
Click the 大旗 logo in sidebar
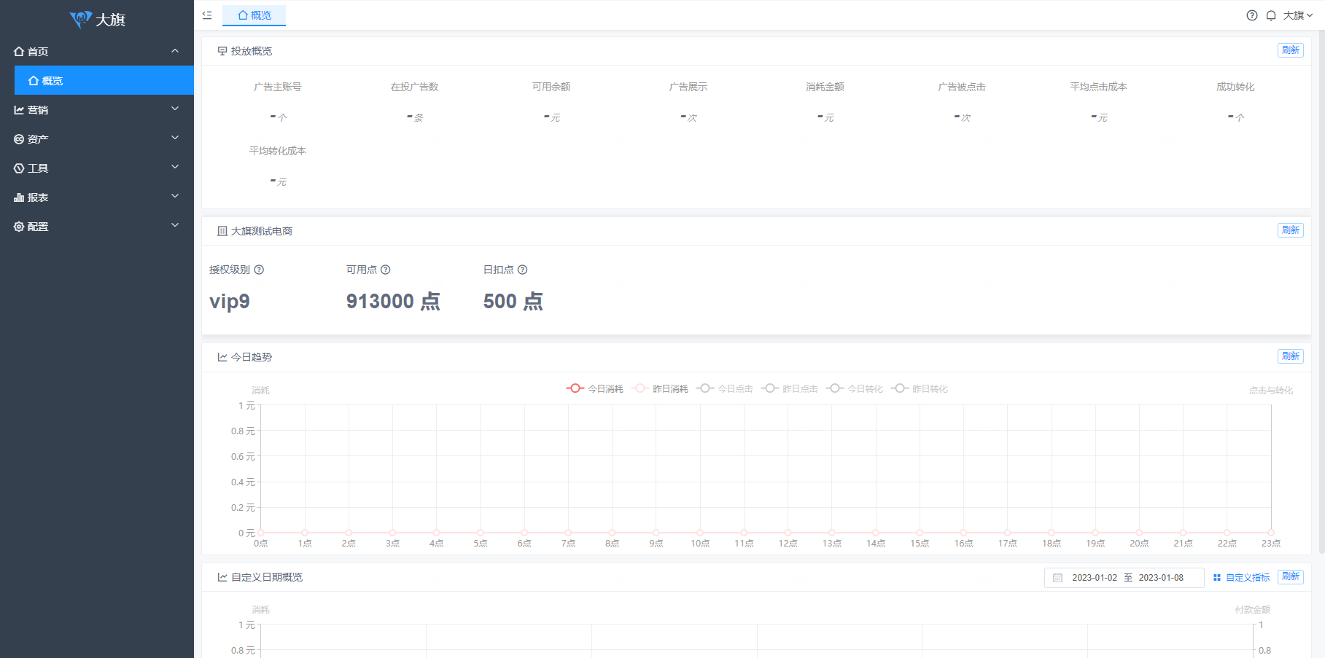point(98,20)
